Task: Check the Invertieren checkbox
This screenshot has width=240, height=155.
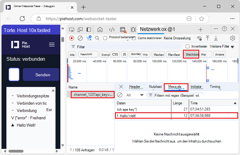Action: pos(188,46)
